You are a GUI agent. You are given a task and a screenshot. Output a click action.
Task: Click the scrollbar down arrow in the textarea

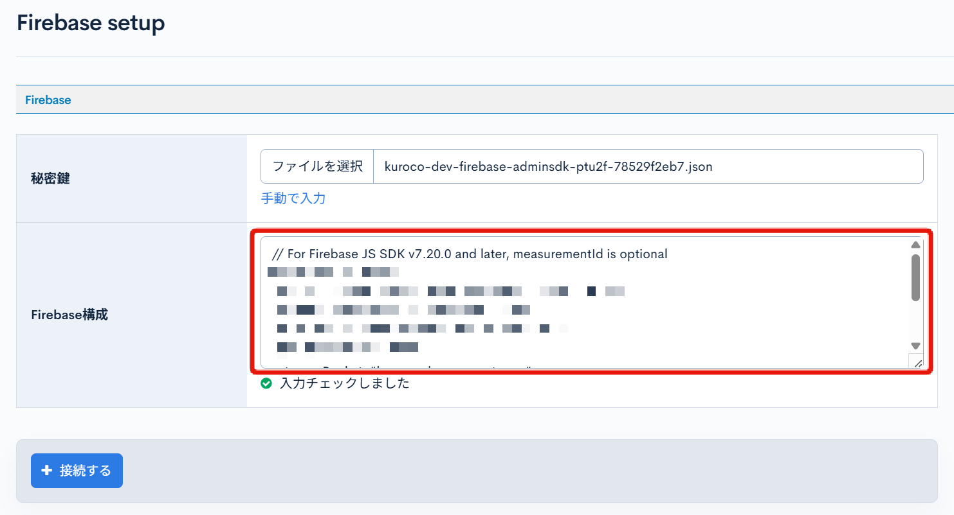(916, 344)
